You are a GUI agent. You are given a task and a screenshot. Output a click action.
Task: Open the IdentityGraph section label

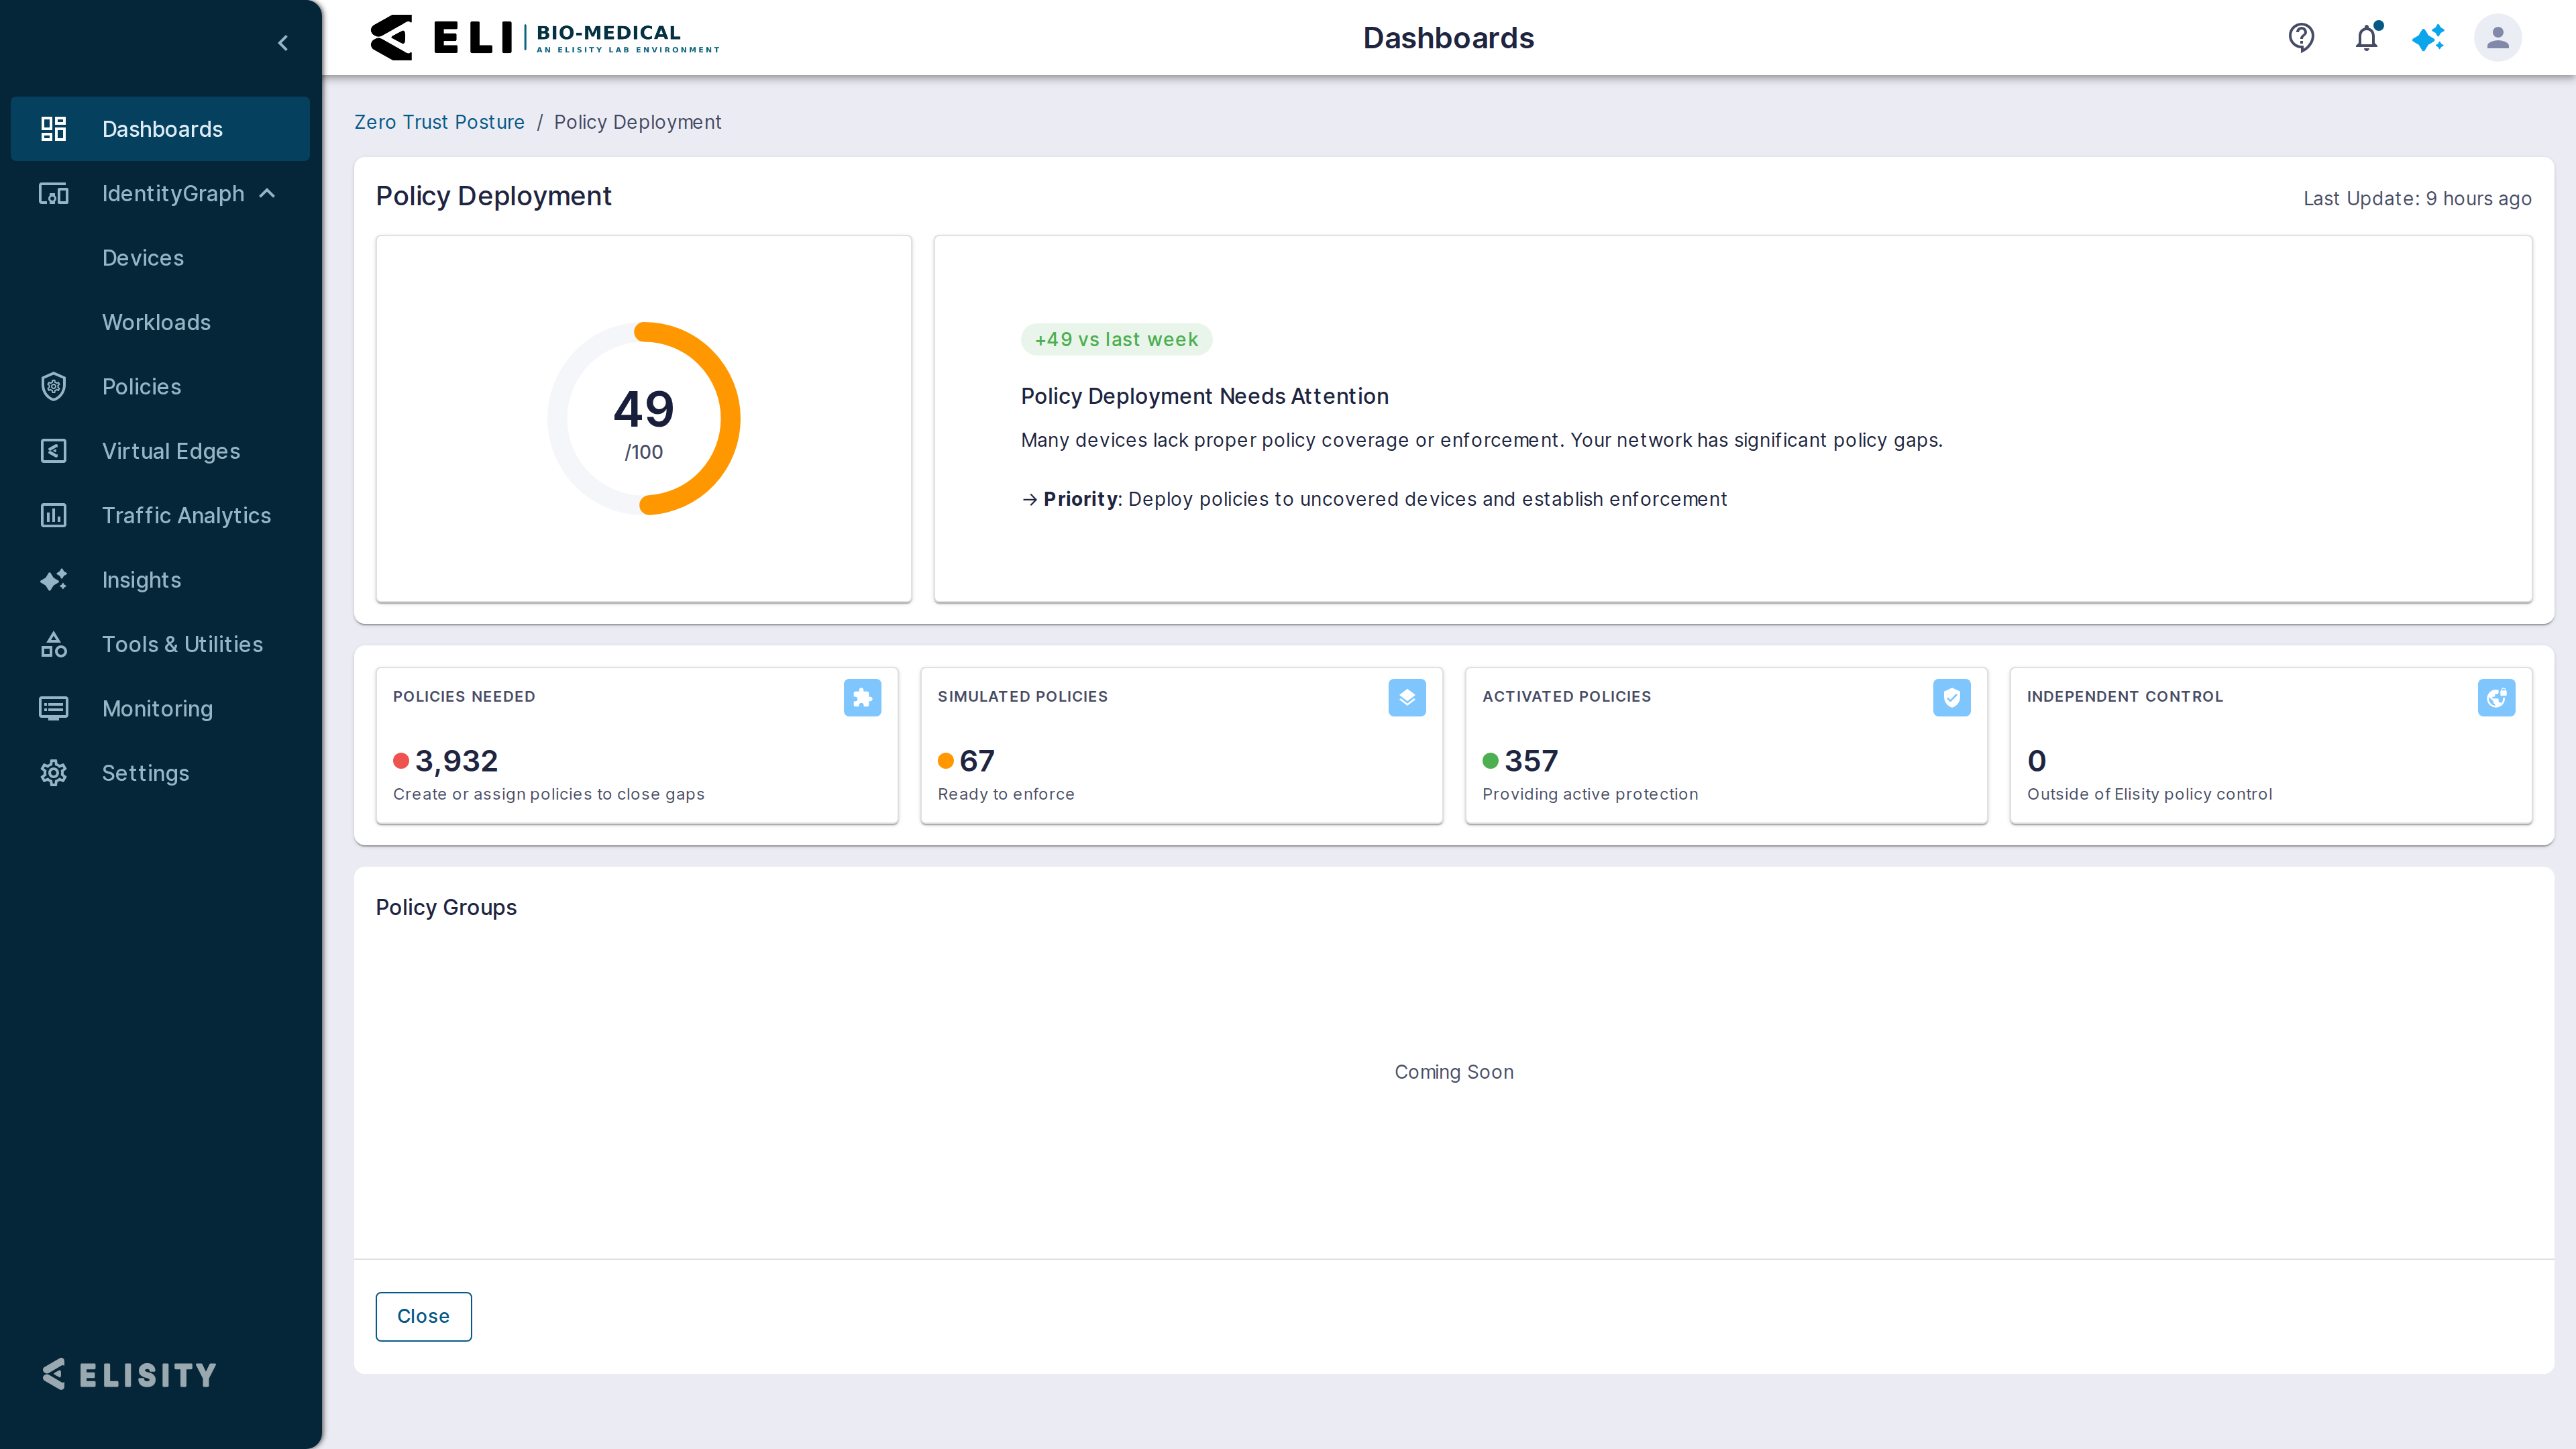[x=173, y=193]
